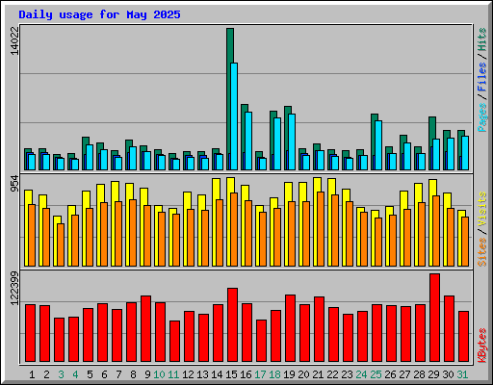Click day label 19 on x-axis

pyautogui.click(x=289, y=374)
